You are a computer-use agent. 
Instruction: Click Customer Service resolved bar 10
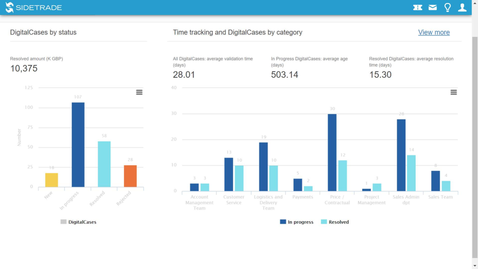[239, 178]
